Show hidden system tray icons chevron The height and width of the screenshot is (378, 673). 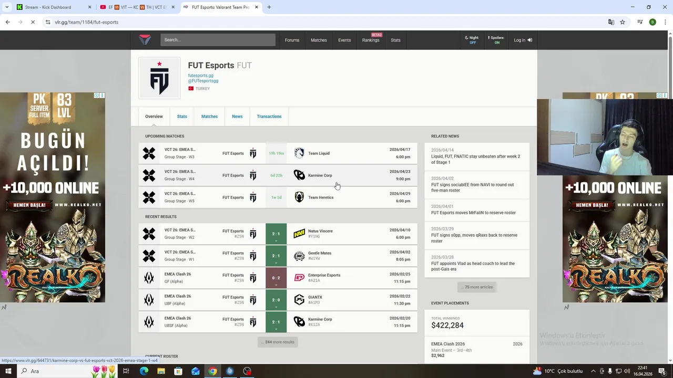tap(594, 371)
